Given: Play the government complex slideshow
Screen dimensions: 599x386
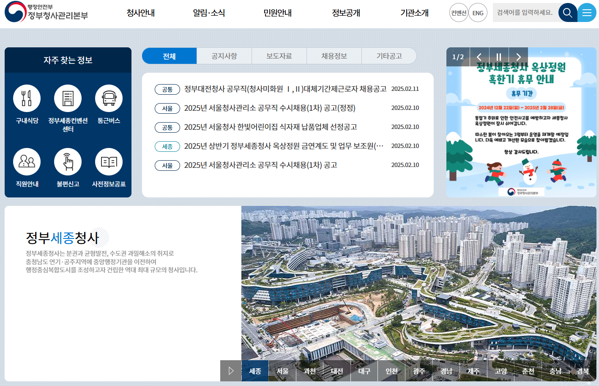Looking at the screenshot, I should point(231,371).
